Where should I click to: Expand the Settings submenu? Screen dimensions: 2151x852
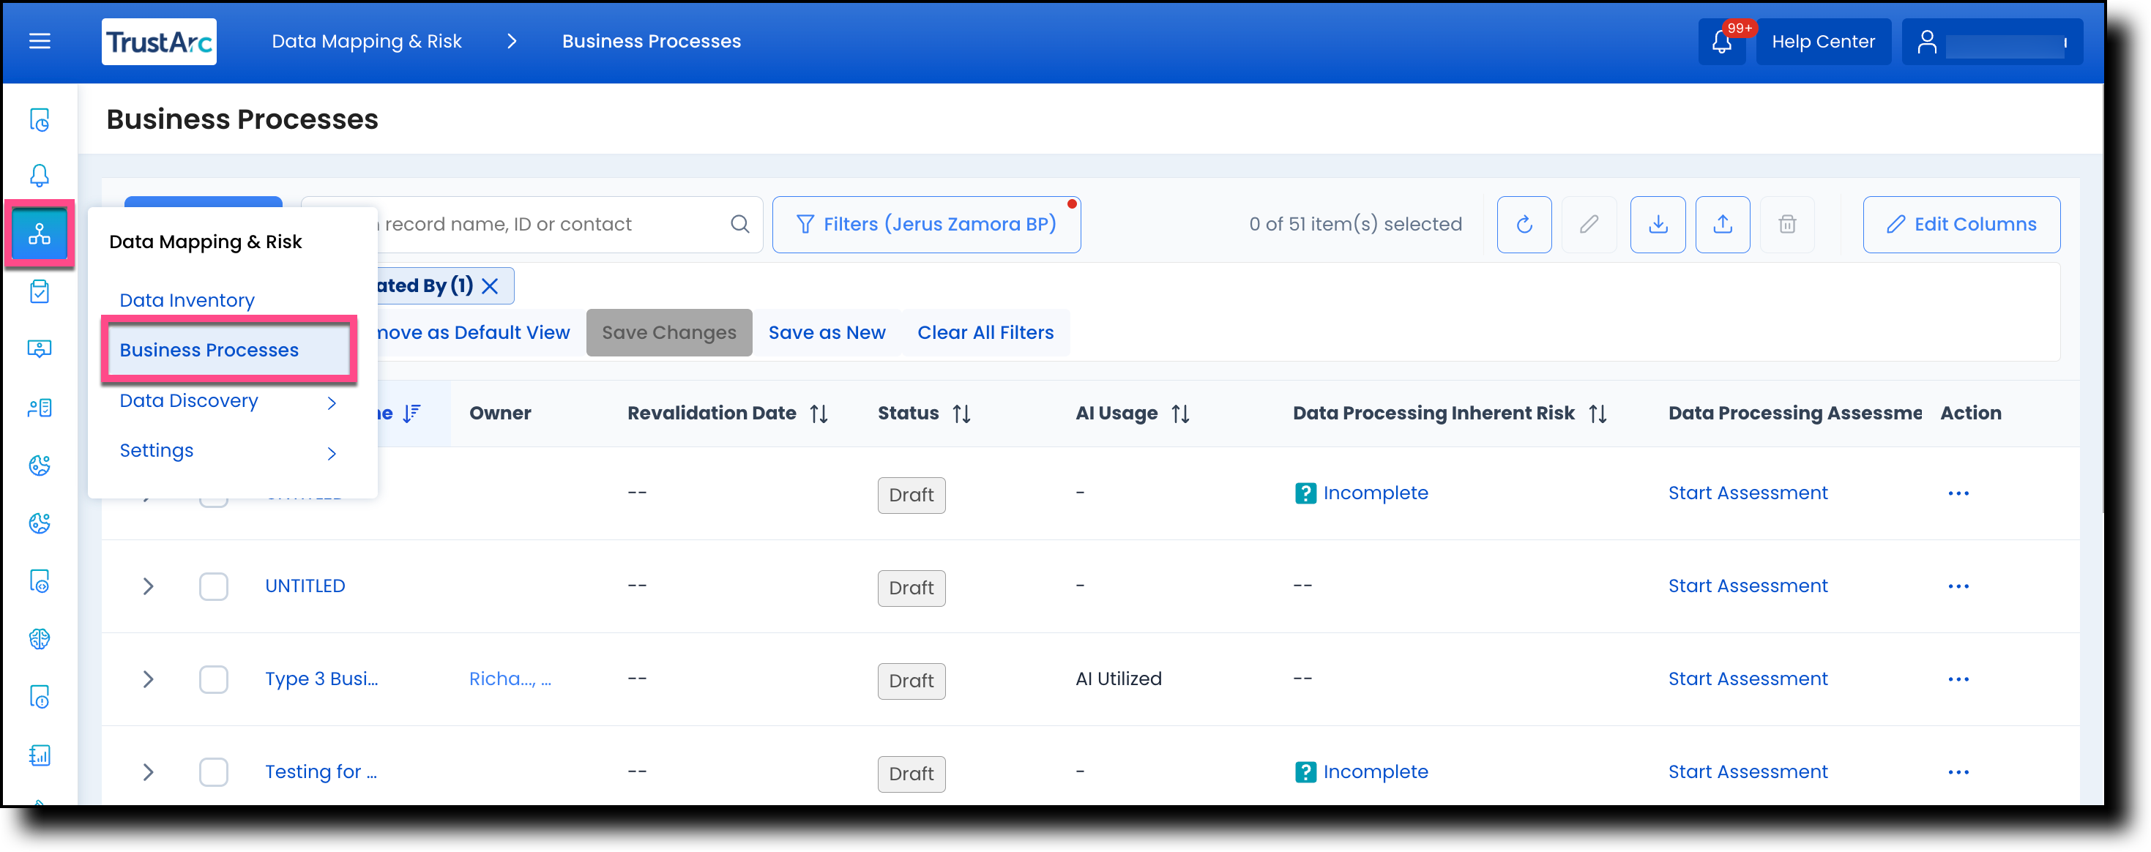pos(156,451)
